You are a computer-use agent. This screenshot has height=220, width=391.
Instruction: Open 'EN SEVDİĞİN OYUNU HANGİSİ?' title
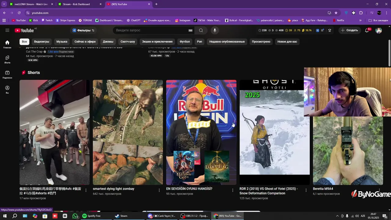coord(189,189)
